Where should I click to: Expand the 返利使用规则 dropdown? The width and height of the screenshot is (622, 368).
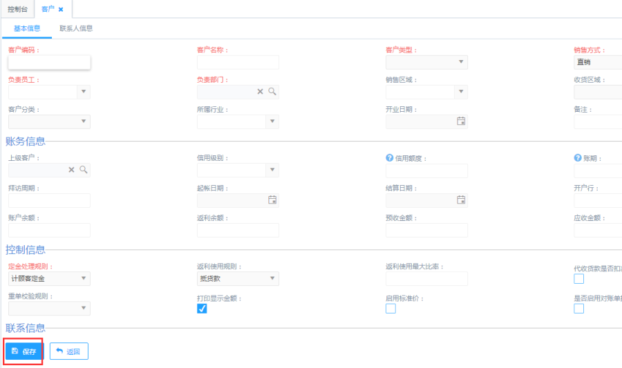272,279
